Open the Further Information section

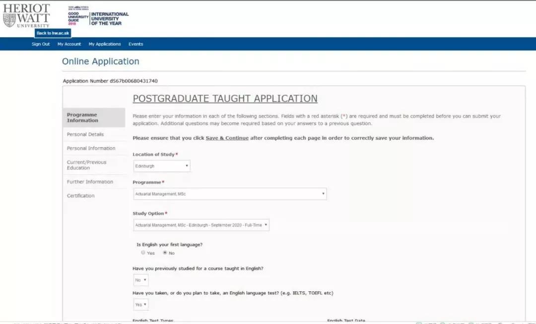click(x=90, y=182)
